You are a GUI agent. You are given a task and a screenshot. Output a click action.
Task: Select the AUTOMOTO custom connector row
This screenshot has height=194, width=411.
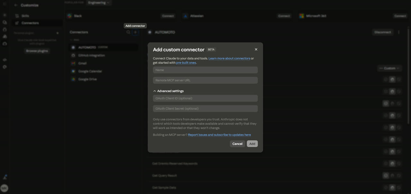tap(103, 48)
